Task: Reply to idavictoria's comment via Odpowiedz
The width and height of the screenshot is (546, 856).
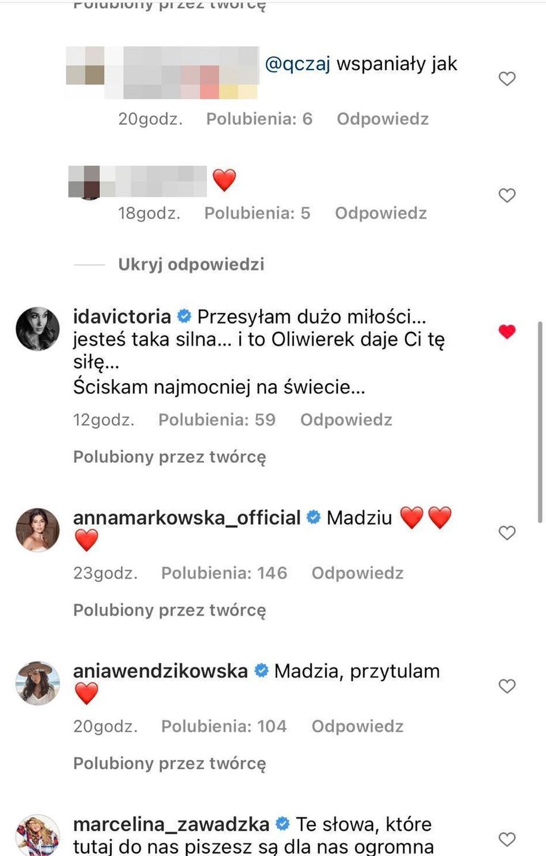Action: coord(346,420)
